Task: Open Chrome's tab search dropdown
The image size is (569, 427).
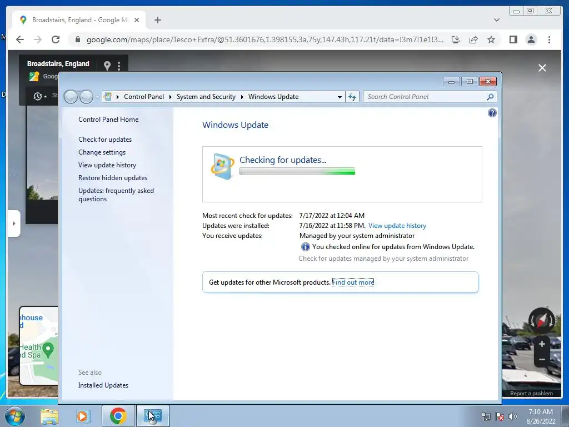Action: point(497,20)
